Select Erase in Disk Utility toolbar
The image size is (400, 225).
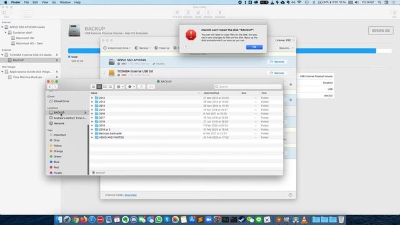click(198, 14)
